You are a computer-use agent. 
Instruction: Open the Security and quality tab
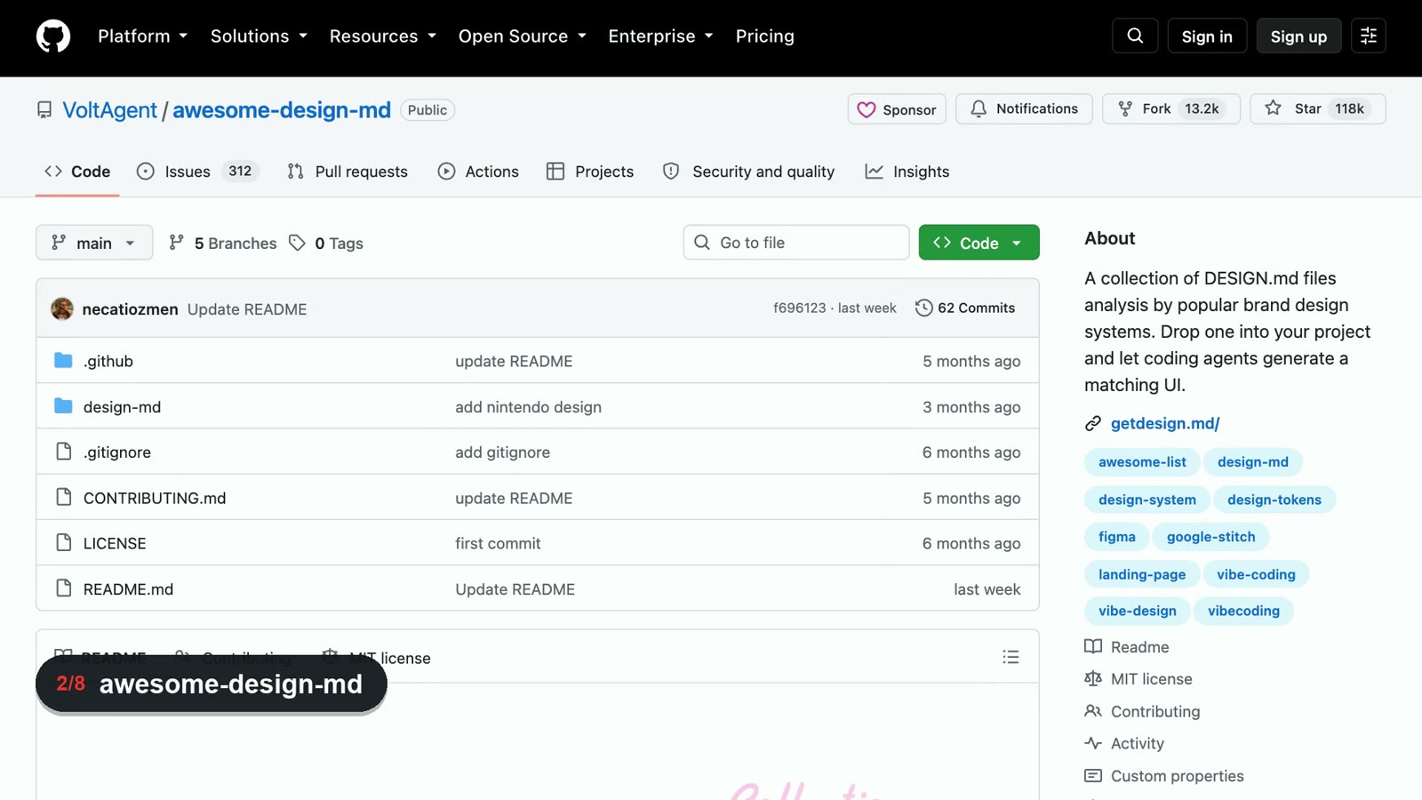click(x=749, y=172)
